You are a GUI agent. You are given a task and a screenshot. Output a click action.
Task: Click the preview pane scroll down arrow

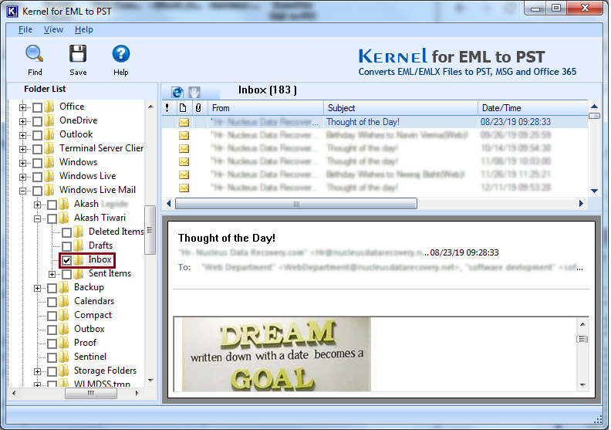click(x=582, y=384)
